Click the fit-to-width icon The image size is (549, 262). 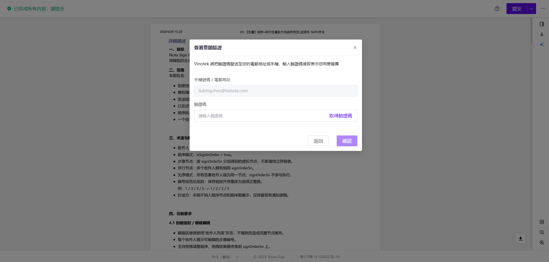coord(542,222)
